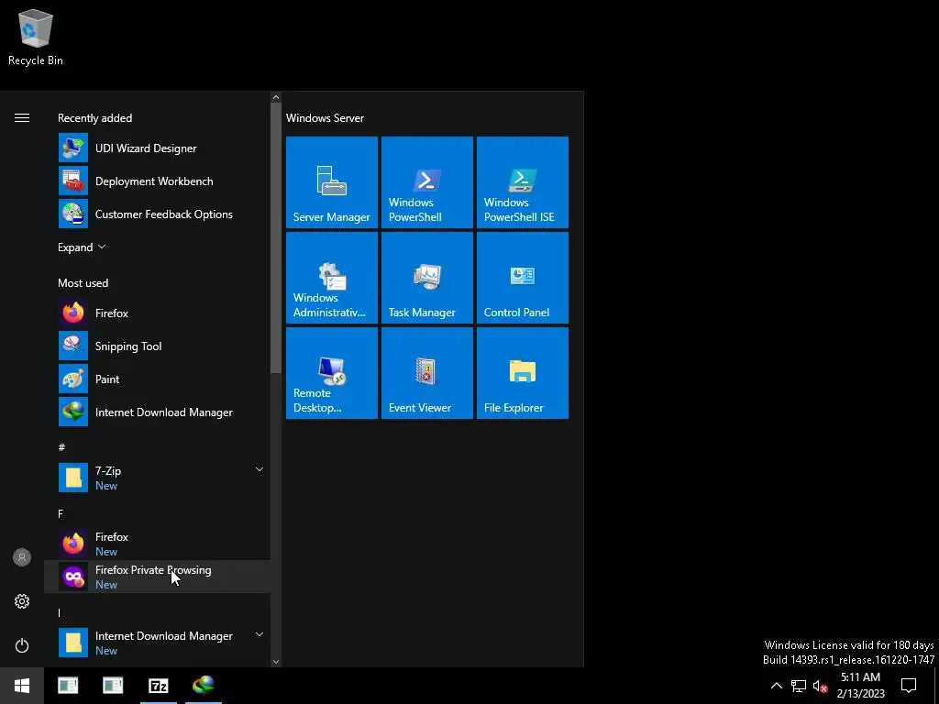This screenshot has width=939, height=704.
Task: Open the Control Panel tile
Action: 522,277
